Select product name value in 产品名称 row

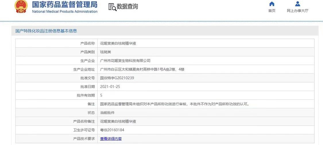118,43
